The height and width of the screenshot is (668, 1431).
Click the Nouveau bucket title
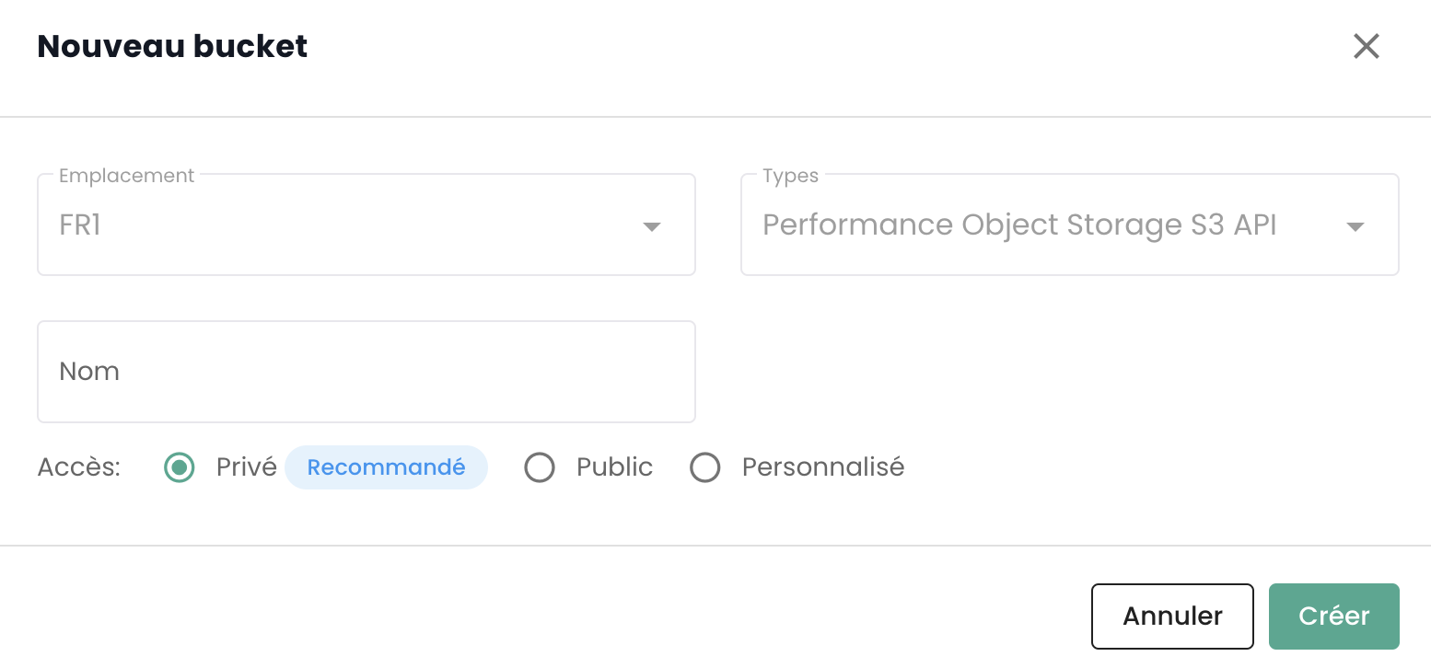[172, 46]
